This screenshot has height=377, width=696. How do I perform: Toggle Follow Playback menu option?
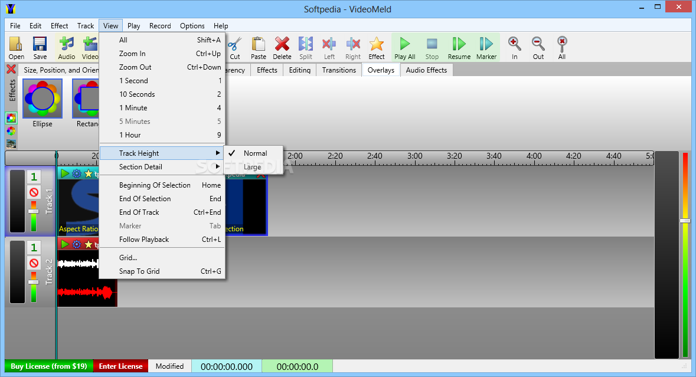[162, 240]
